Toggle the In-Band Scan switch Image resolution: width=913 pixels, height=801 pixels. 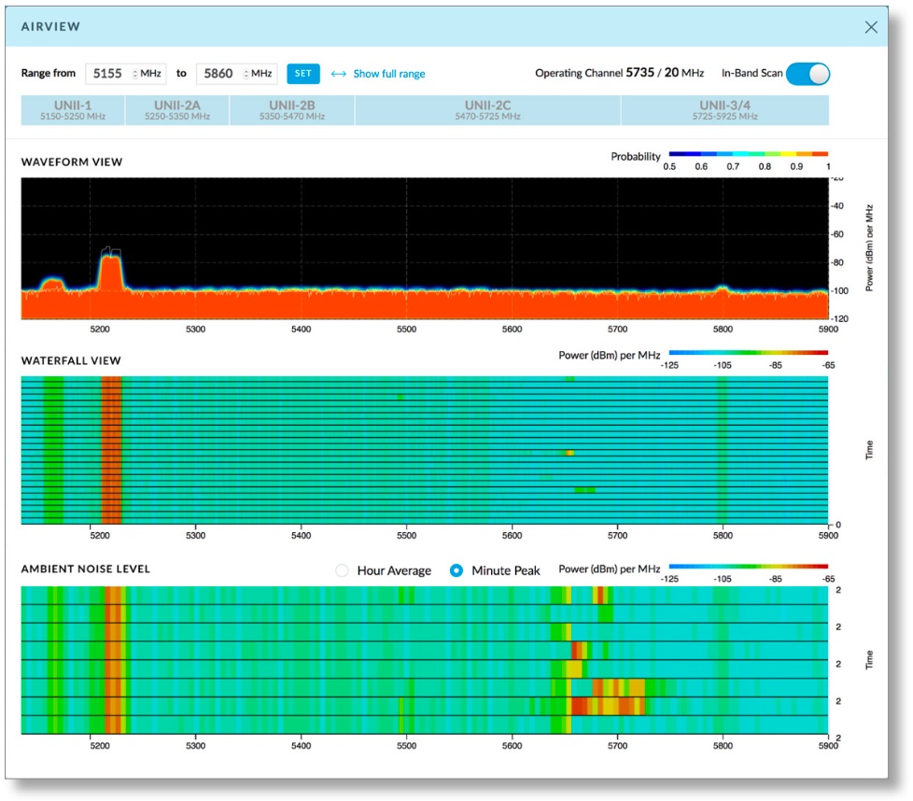tap(807, 74)
